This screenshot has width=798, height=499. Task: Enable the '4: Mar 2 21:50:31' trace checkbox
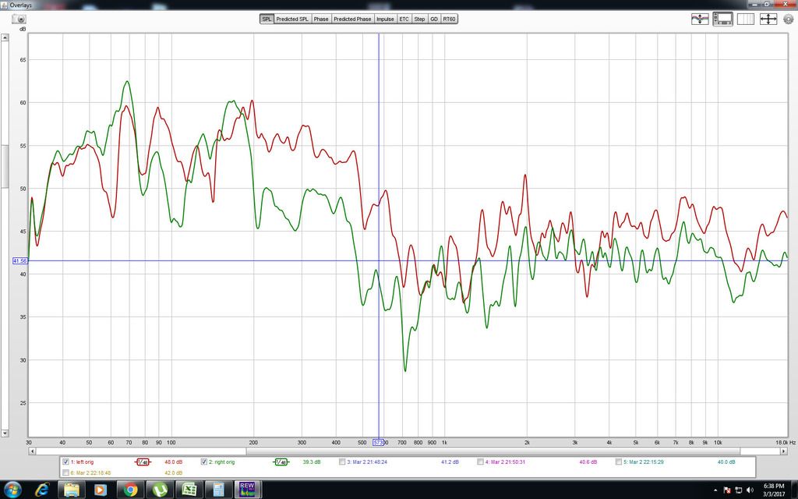[x=480, y=462]
